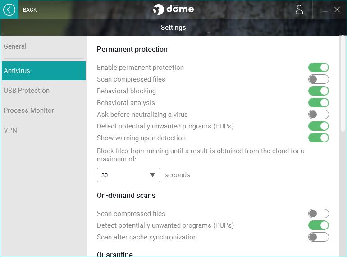
Task: Disable the Behavioral analysis toggle
Action: click(x=319, y=103)
